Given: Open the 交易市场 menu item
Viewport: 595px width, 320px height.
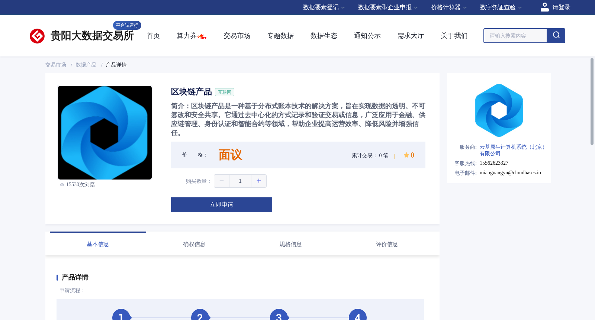Looking at the screenshot, I should pyautogui.click(x=237, y=36).
